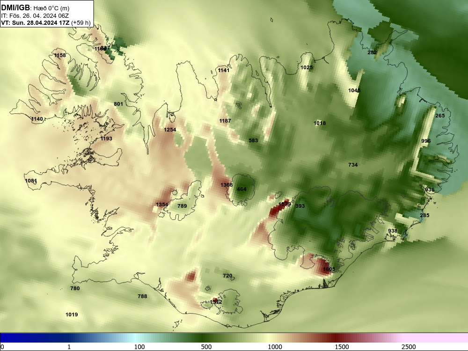Click the 1018 value label
This screenshot has height=351, width=468.
coord(320,123)
